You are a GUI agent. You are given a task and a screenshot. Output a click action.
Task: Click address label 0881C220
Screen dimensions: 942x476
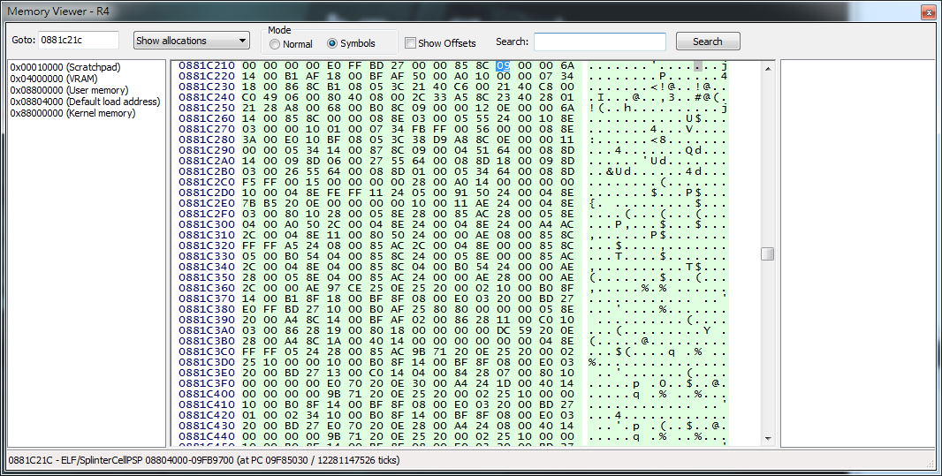pos(207,76)
